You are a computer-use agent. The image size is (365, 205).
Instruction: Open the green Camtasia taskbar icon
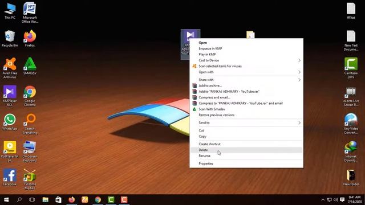111,200
